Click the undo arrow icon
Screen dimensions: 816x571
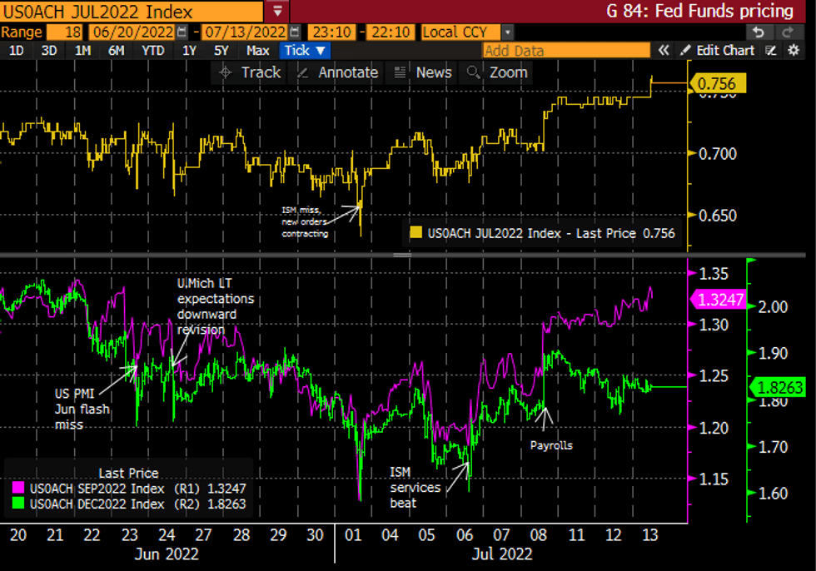pos(757,32)
